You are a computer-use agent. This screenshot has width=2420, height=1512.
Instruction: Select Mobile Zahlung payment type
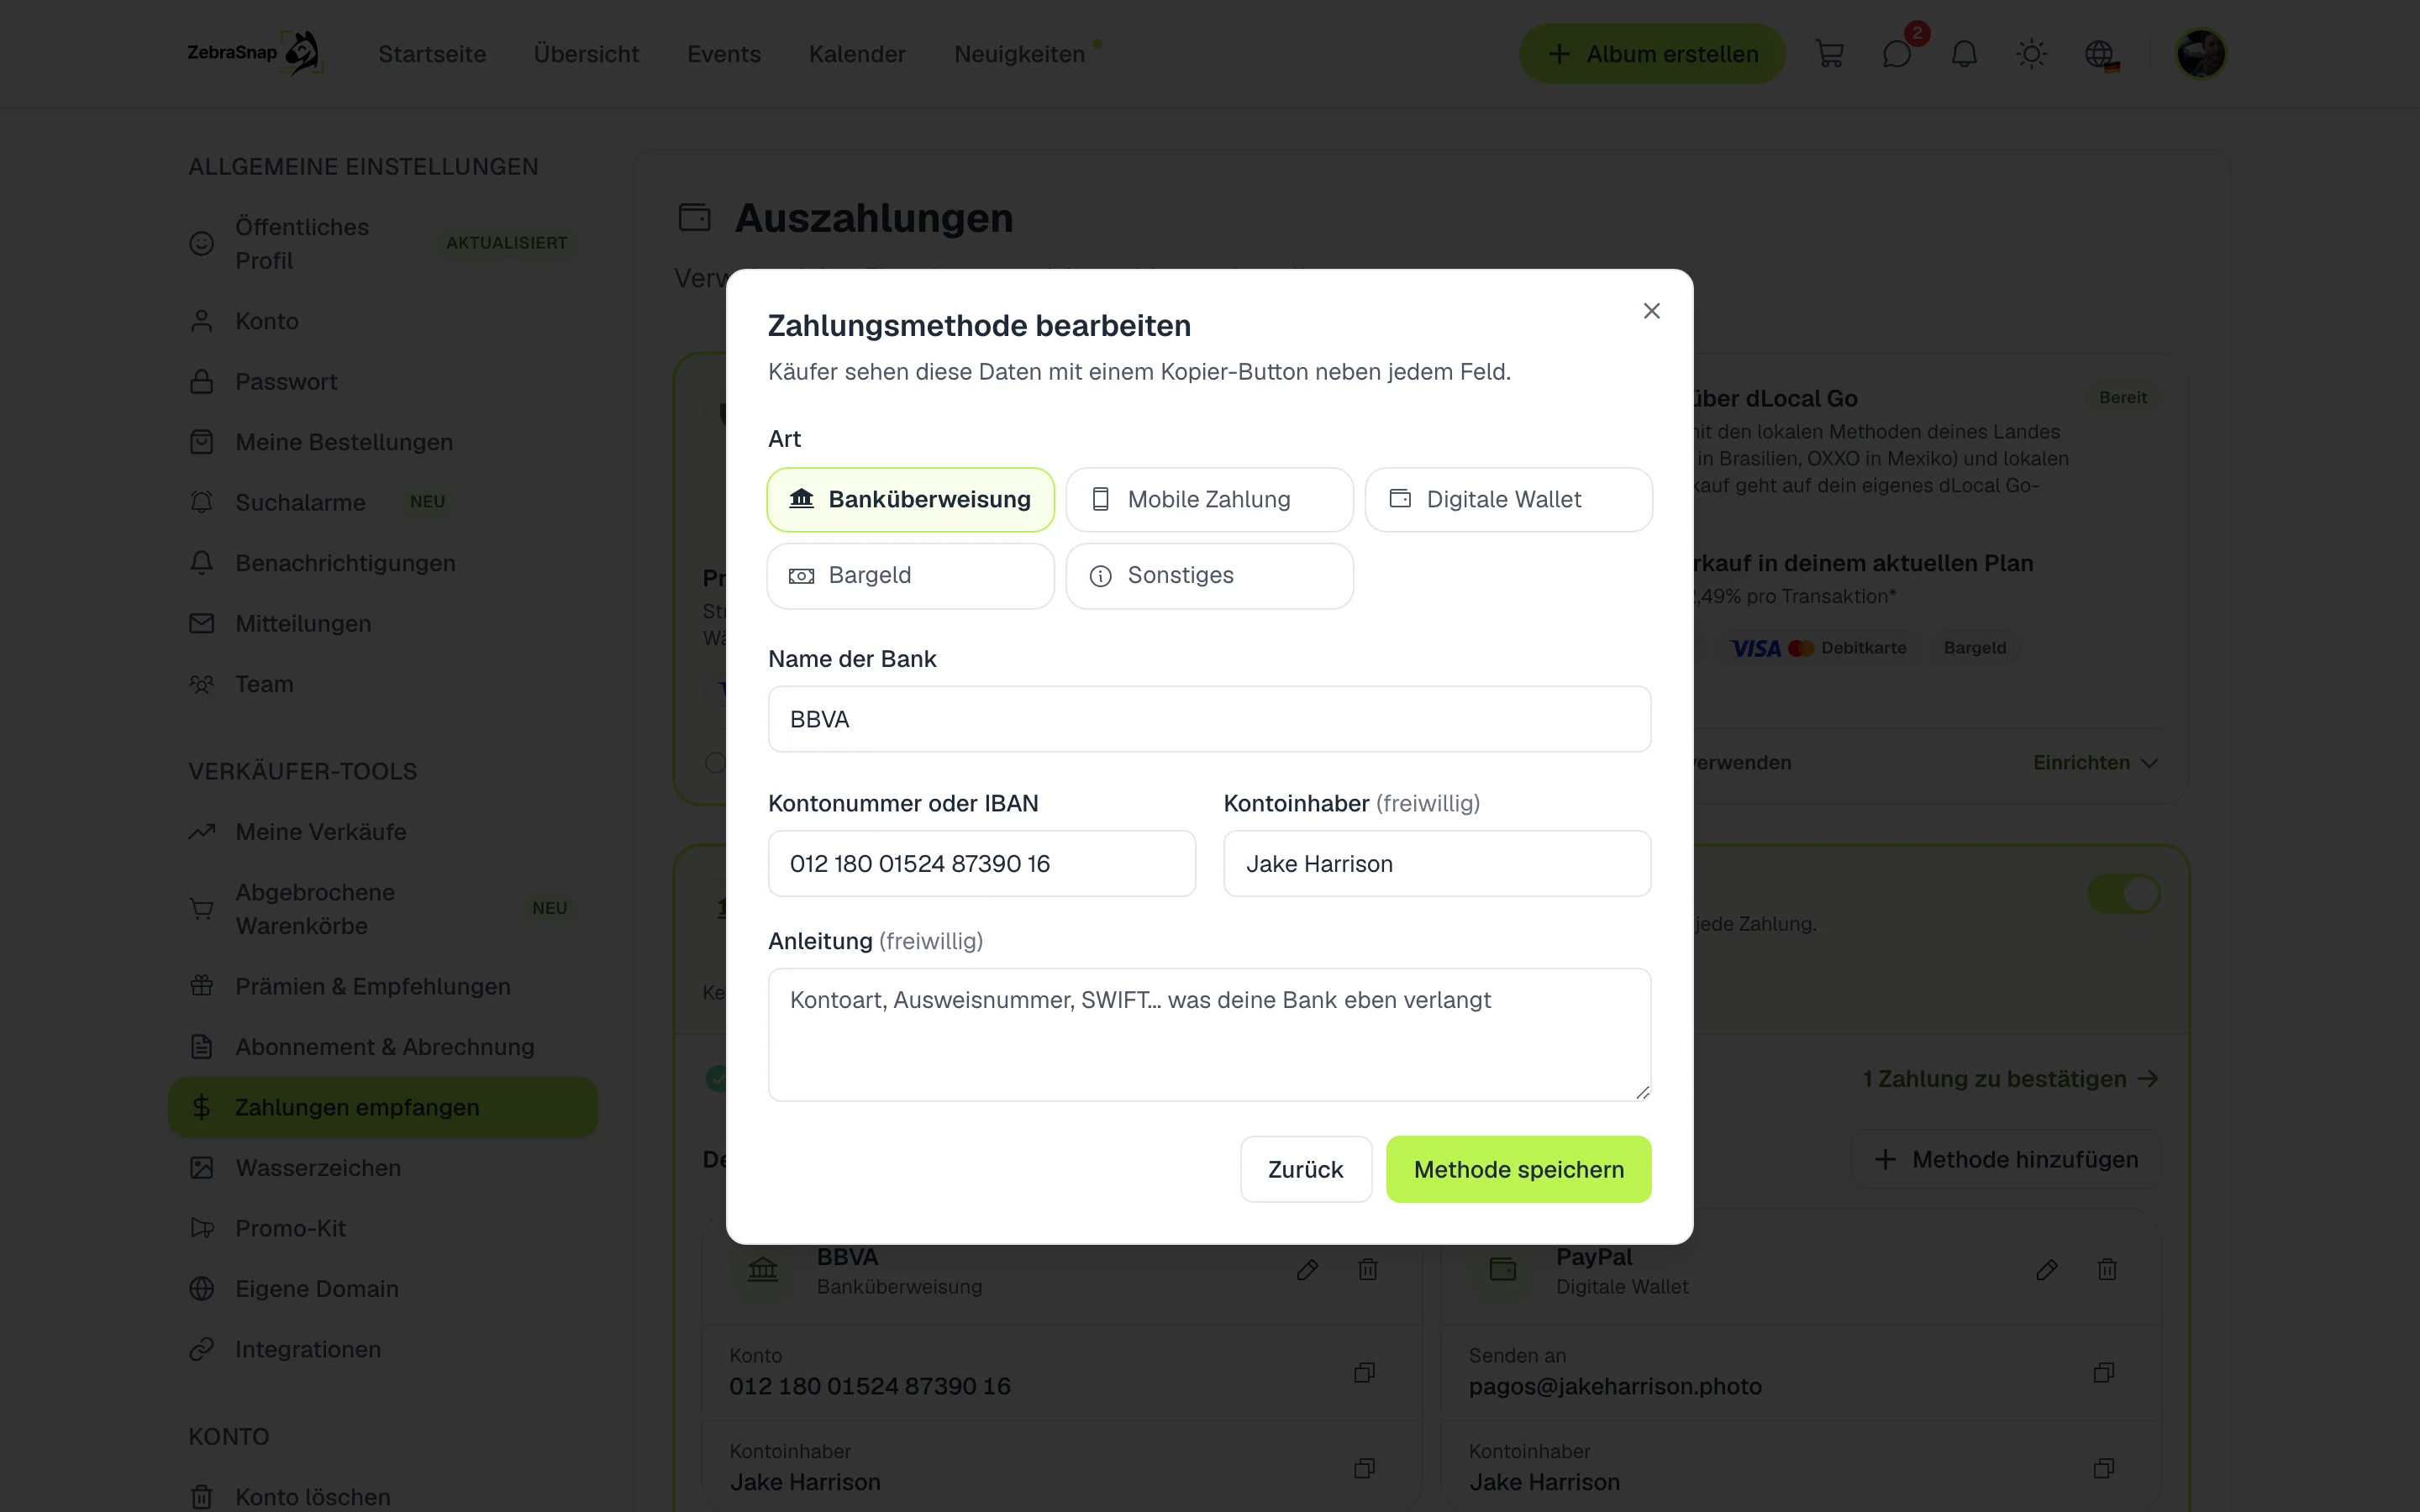pos(1209,499)
